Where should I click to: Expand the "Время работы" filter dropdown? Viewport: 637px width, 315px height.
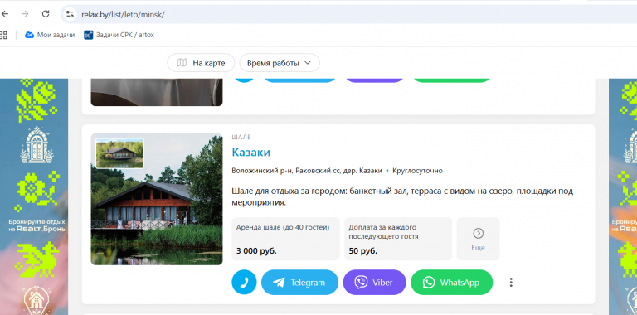pos(279,63)
